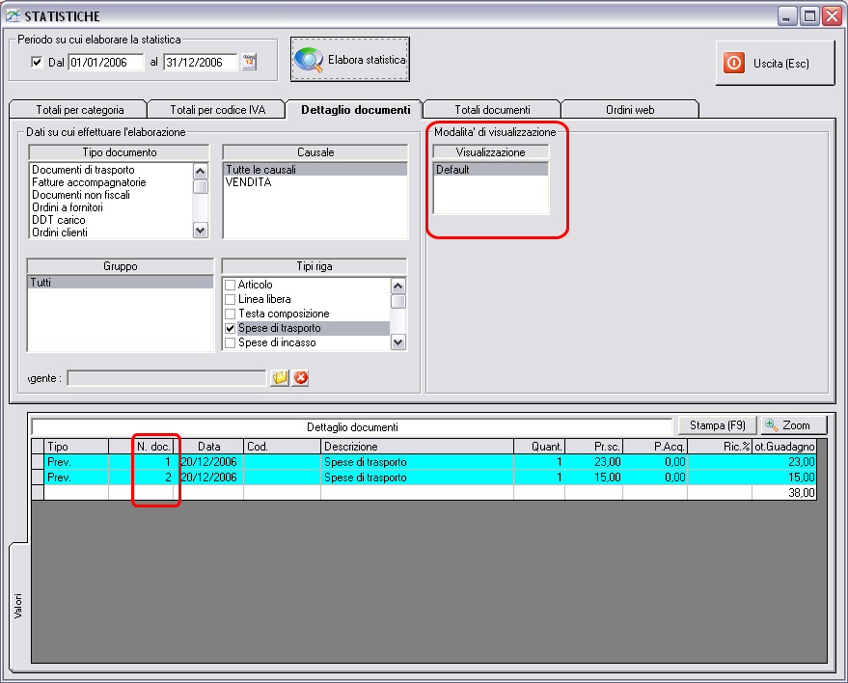Image resolution: width=848 pixels, height=683 pixels.
Task: Click the Stampa (F9) button
Action: (x=717, y=425)
